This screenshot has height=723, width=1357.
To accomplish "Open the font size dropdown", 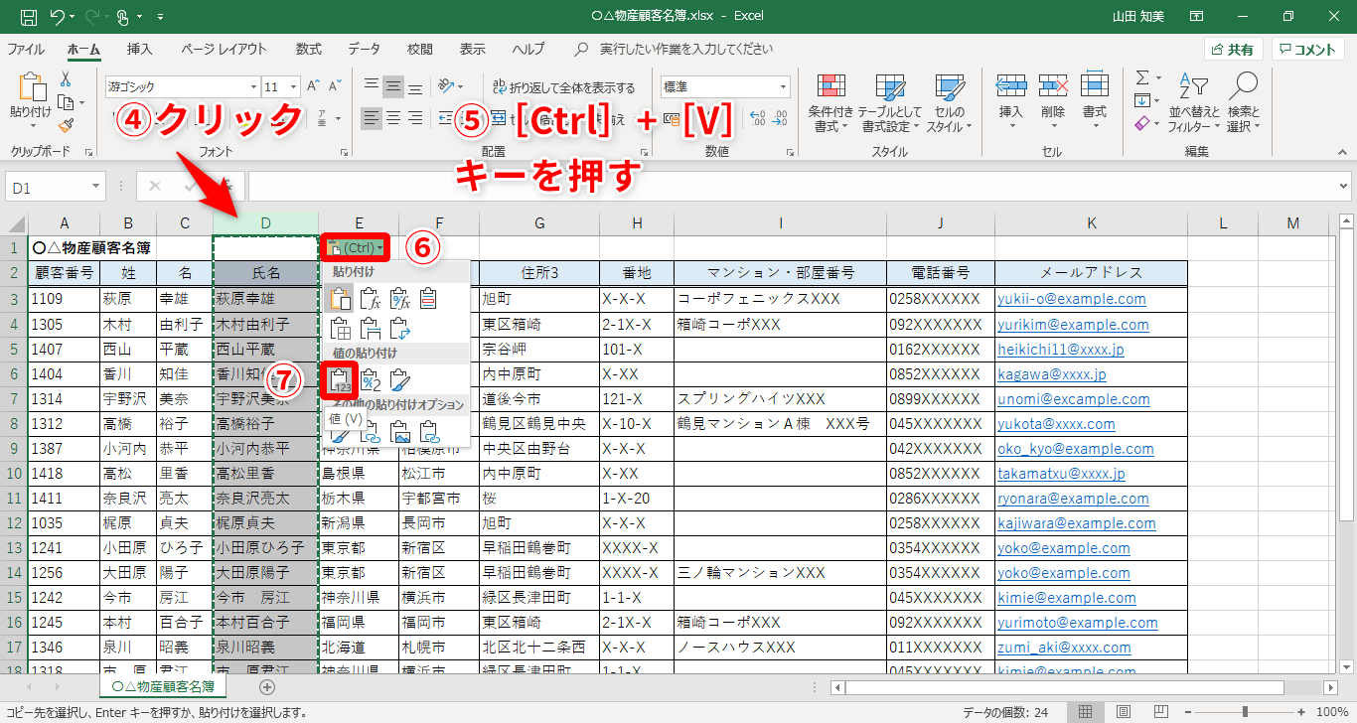I will click(x=293, y=86).
